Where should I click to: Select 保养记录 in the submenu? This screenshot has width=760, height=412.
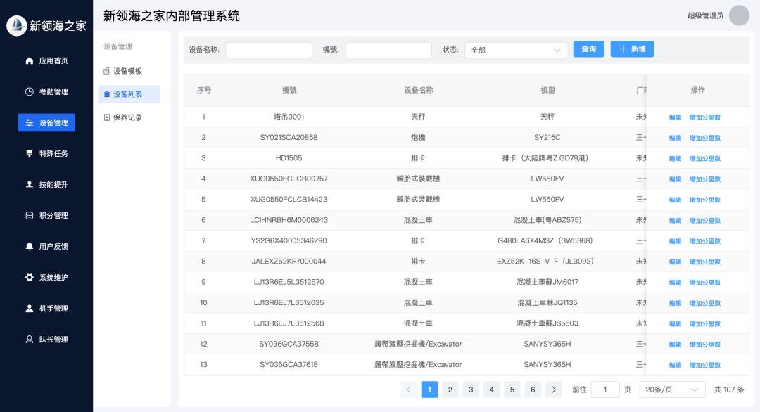pos(129,117)
